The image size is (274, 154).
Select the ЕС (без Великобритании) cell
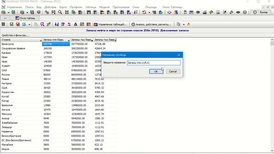pos(21,140)
